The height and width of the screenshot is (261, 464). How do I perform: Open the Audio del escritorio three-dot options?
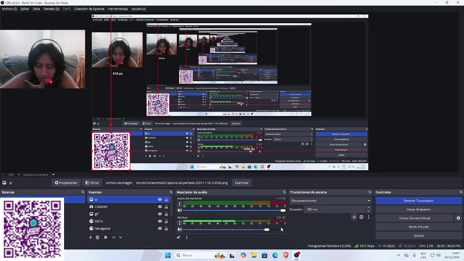point(179,204)
